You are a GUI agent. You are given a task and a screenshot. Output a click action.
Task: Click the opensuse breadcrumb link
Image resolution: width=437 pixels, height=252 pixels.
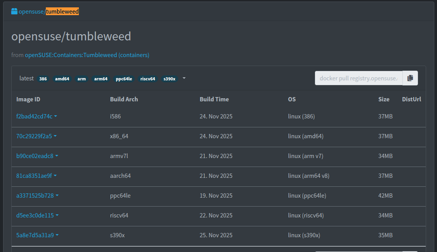pos(31,12)
